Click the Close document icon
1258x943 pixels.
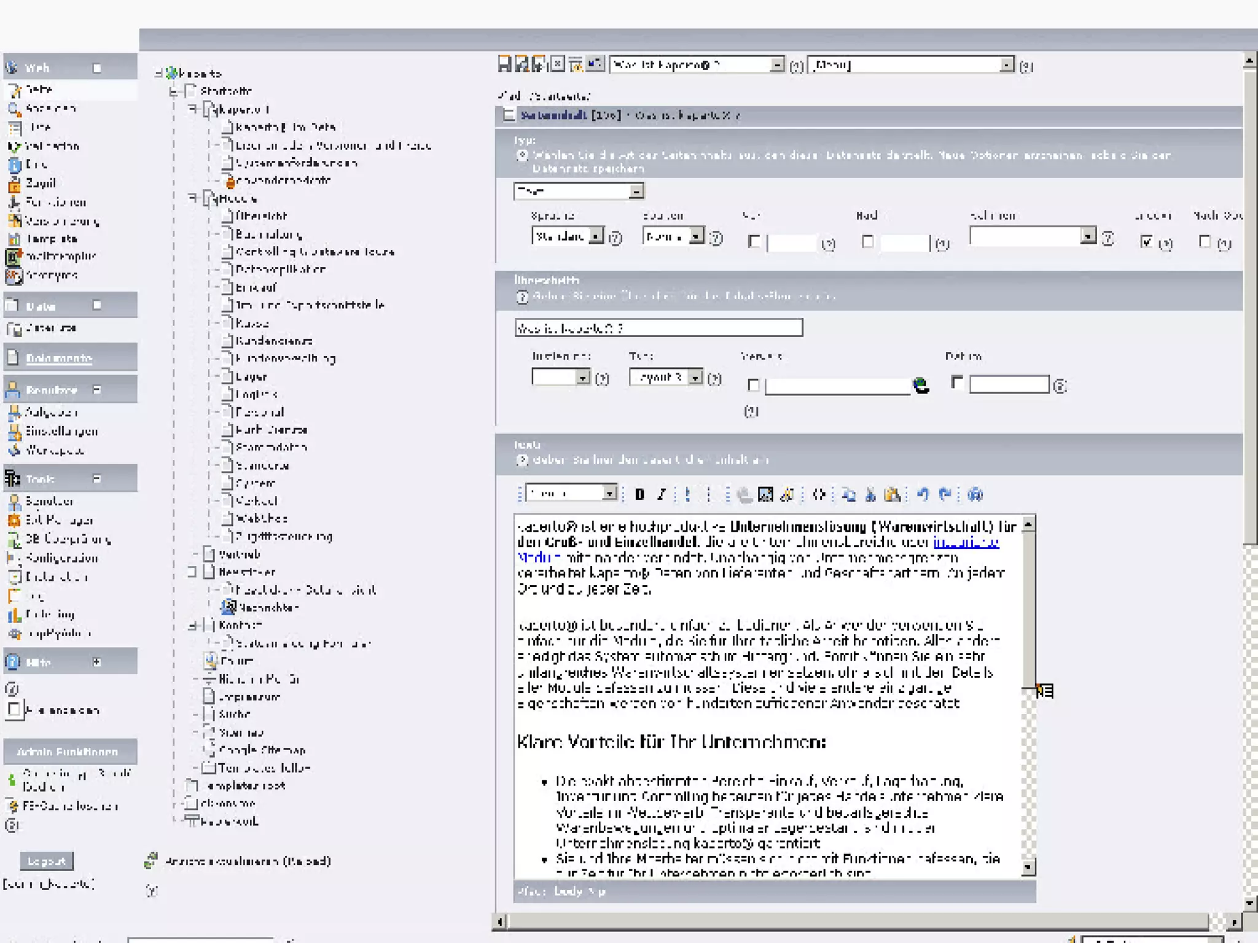(558, 64)
